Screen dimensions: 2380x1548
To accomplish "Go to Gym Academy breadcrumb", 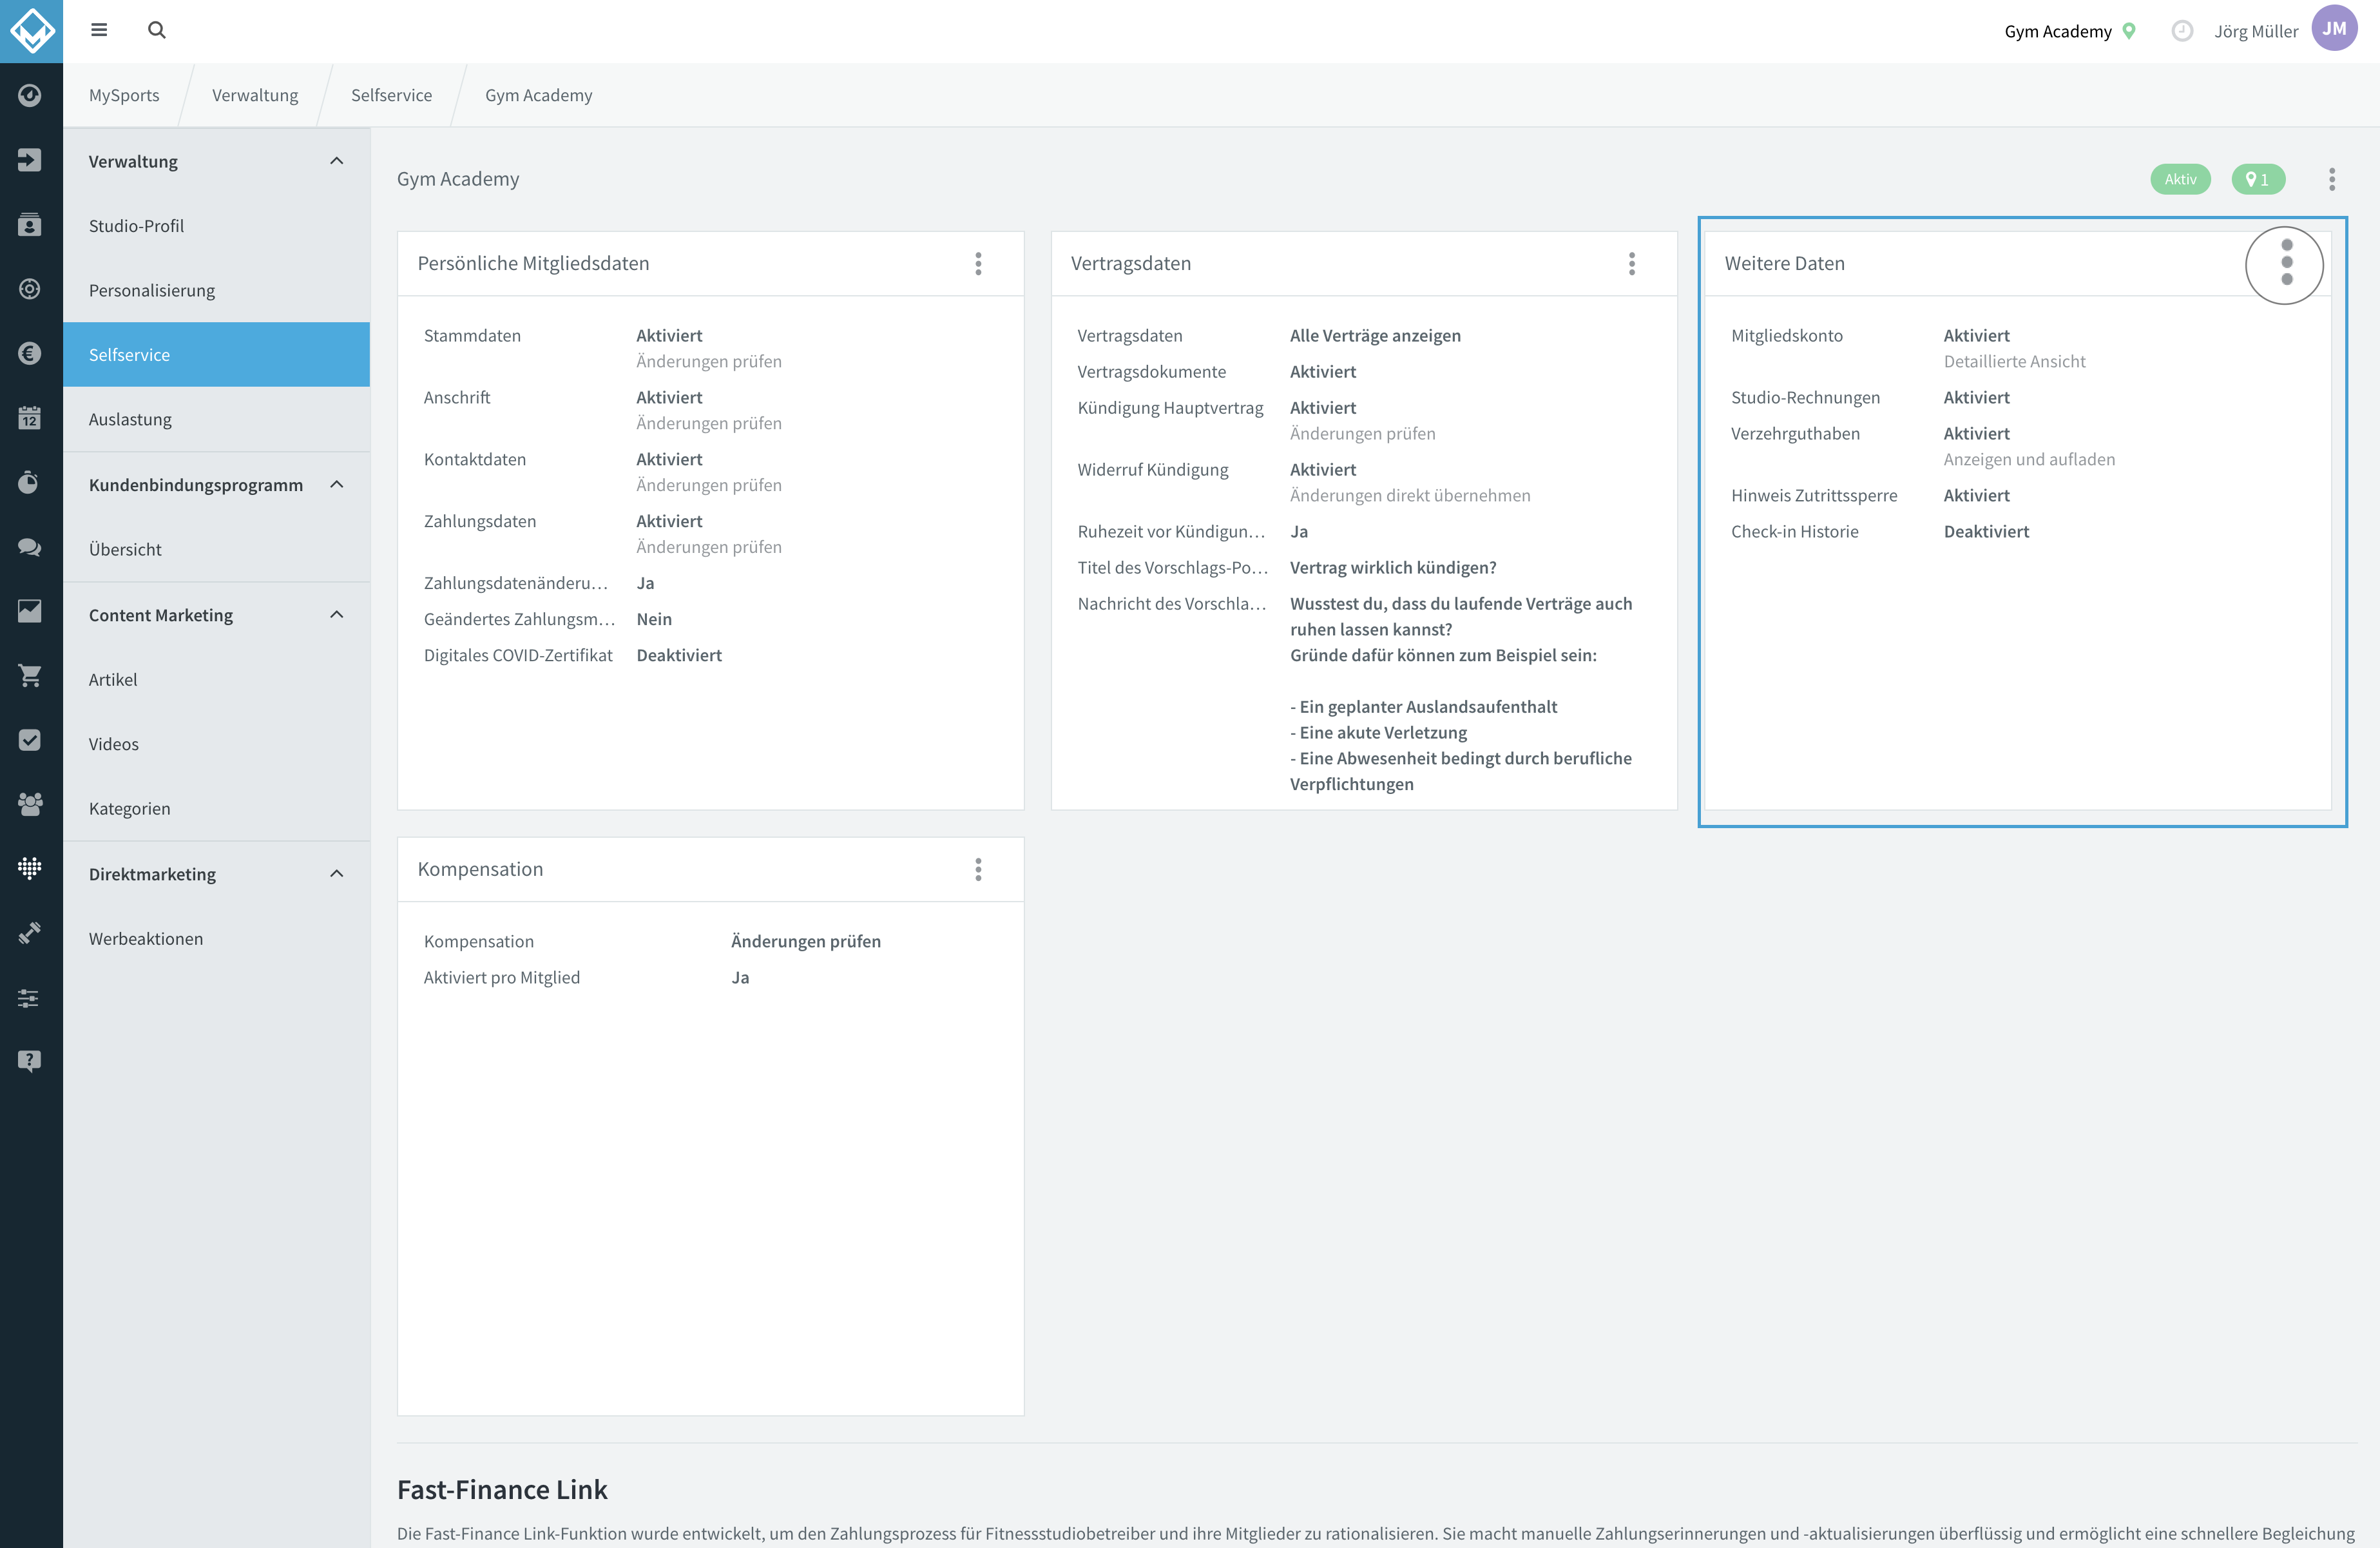I will click(x=538, y=95).
